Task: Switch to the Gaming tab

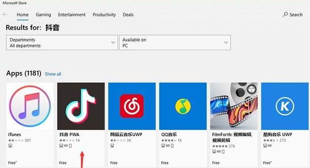Action: point(43,15)
